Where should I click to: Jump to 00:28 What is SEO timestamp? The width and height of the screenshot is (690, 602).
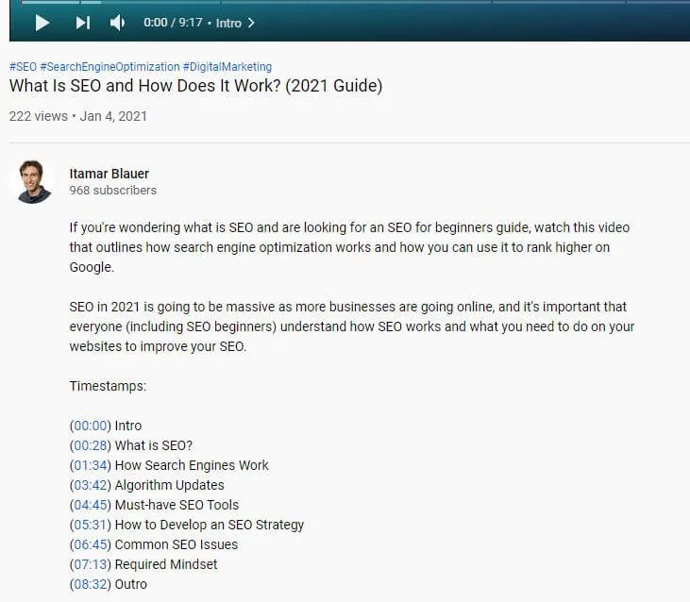point(91,445)
